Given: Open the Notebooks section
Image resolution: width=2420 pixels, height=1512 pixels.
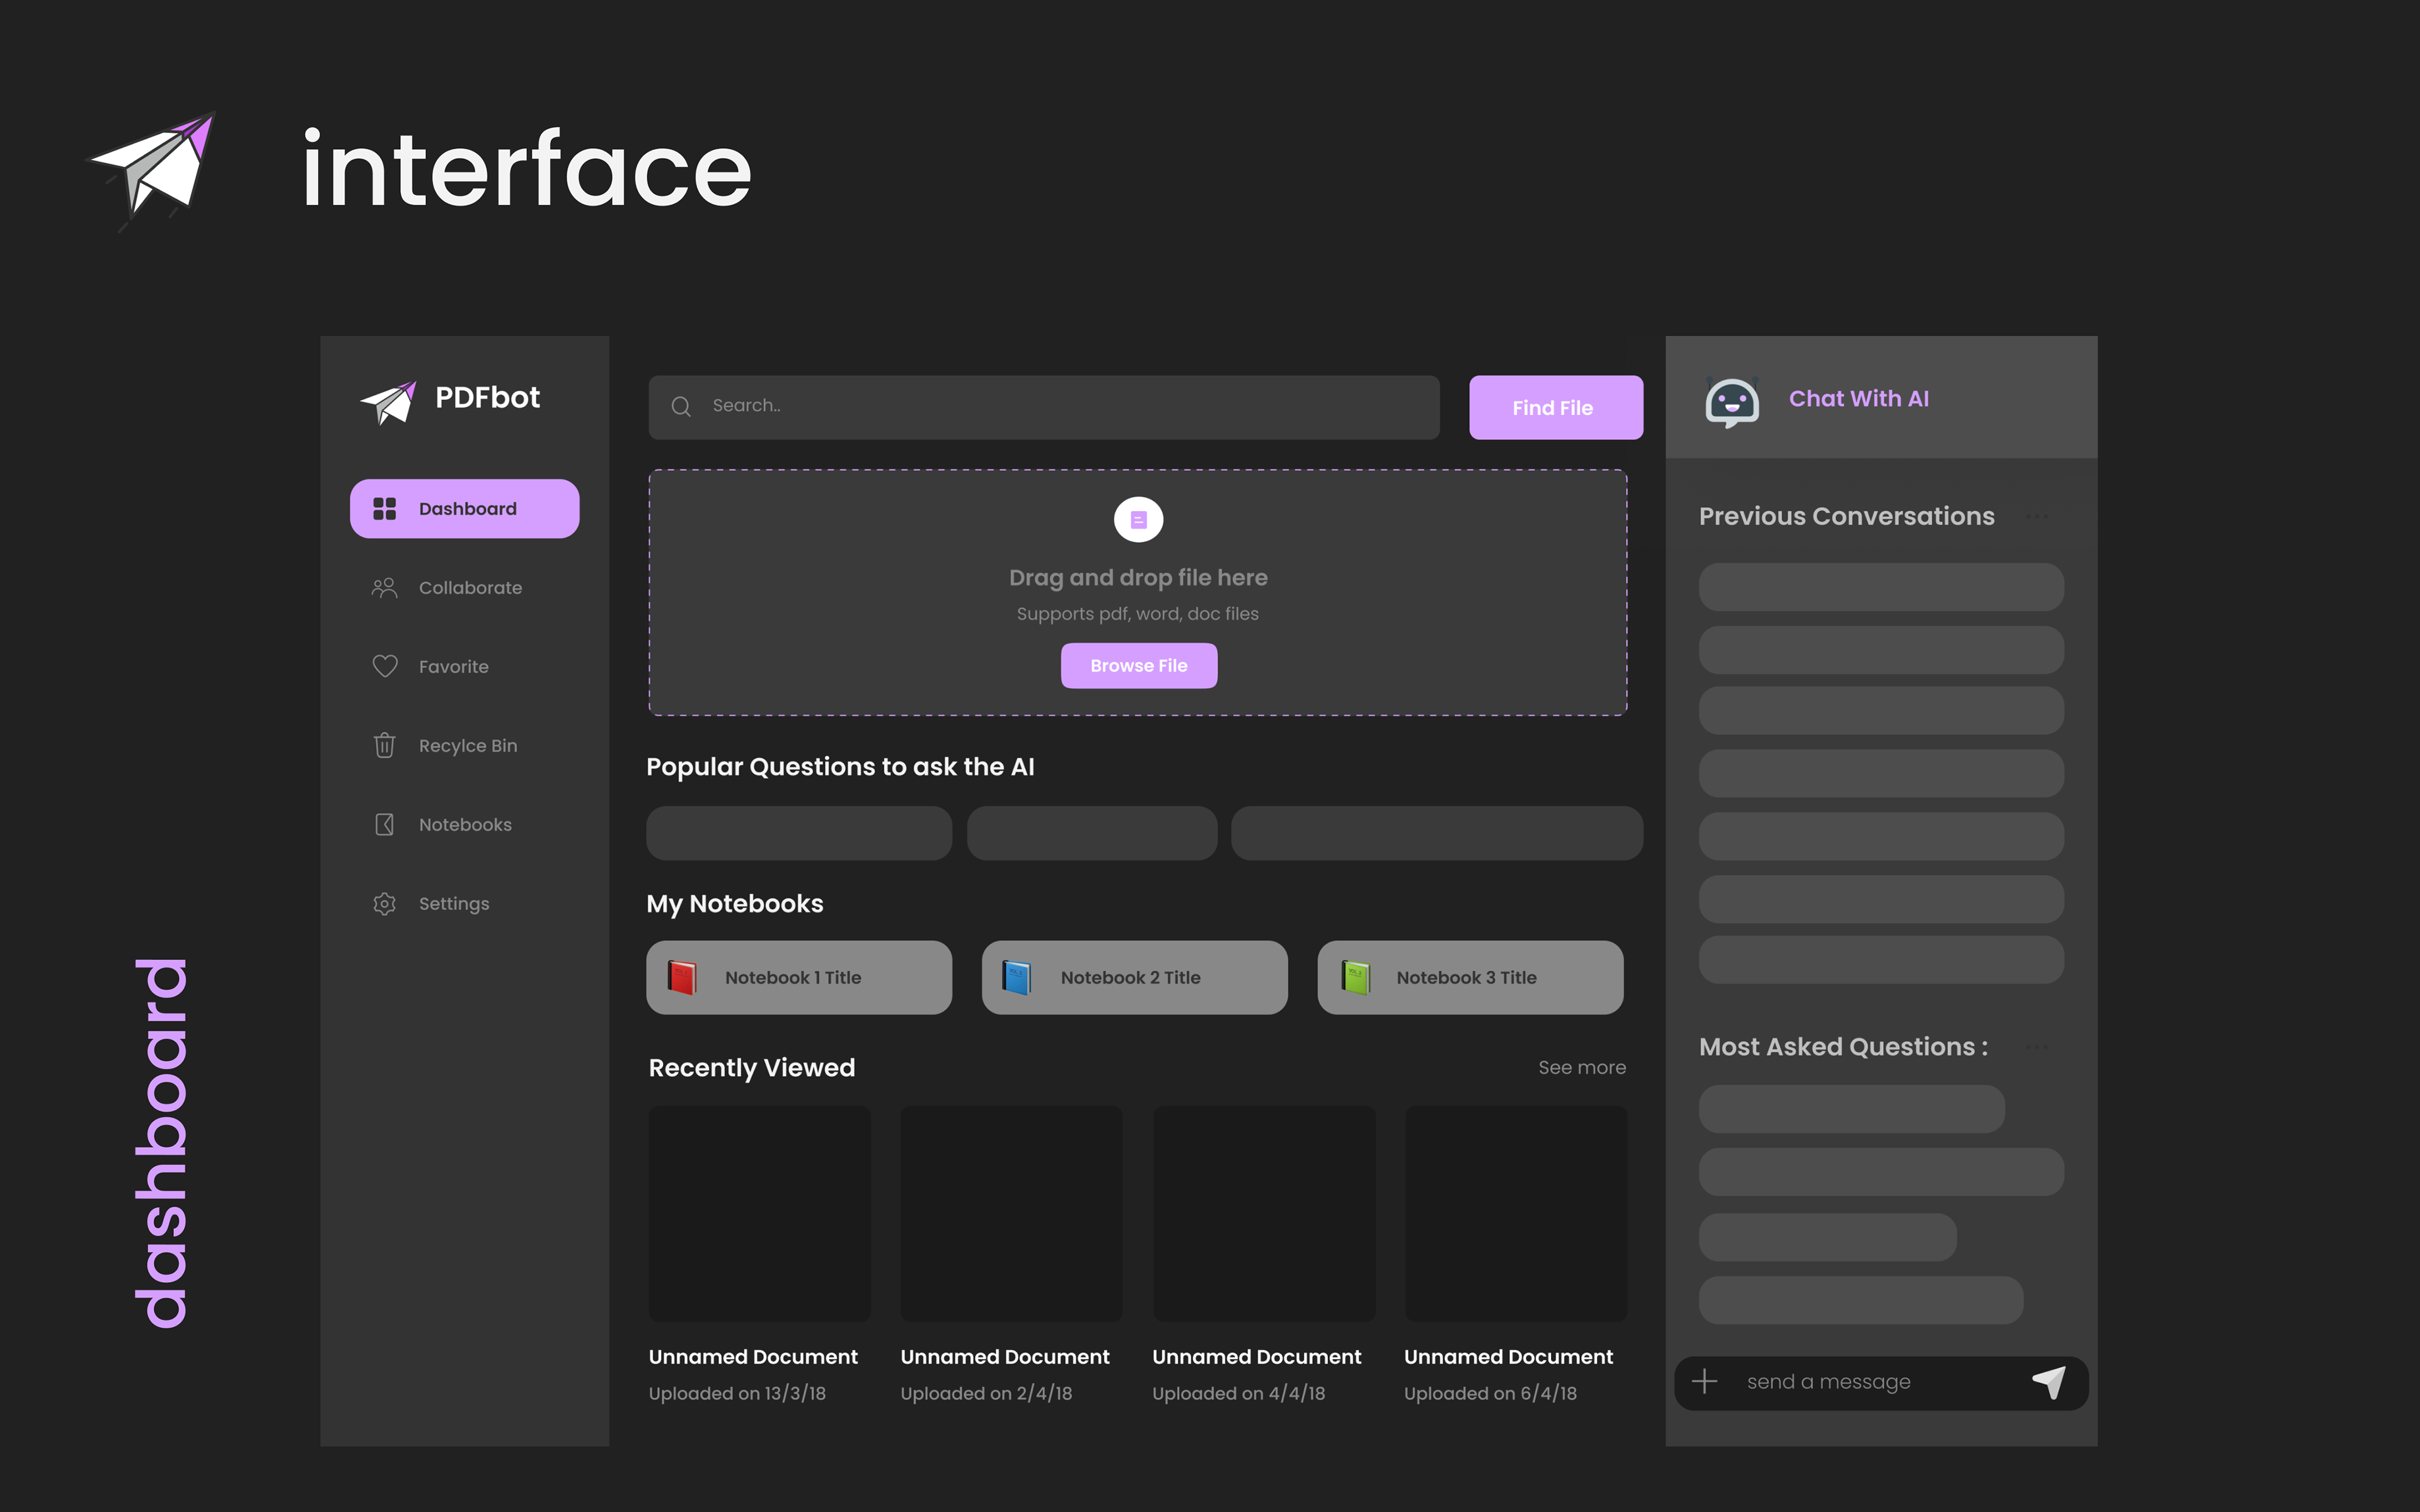Looking at the screenshot, I should pos(464,825).
